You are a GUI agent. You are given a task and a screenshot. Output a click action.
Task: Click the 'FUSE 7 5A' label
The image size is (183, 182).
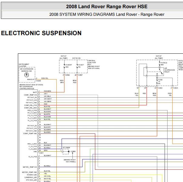pyautogui.click(x=81, y=66)
